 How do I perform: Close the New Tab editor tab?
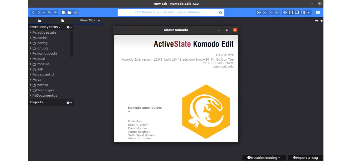[x=99, y=20]
